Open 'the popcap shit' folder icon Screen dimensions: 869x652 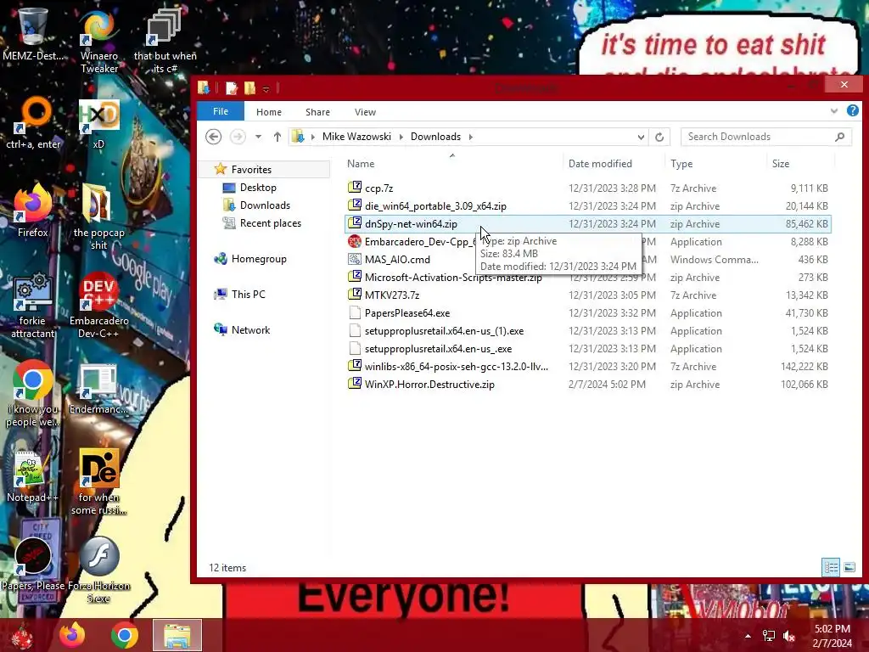coord(99,217)
